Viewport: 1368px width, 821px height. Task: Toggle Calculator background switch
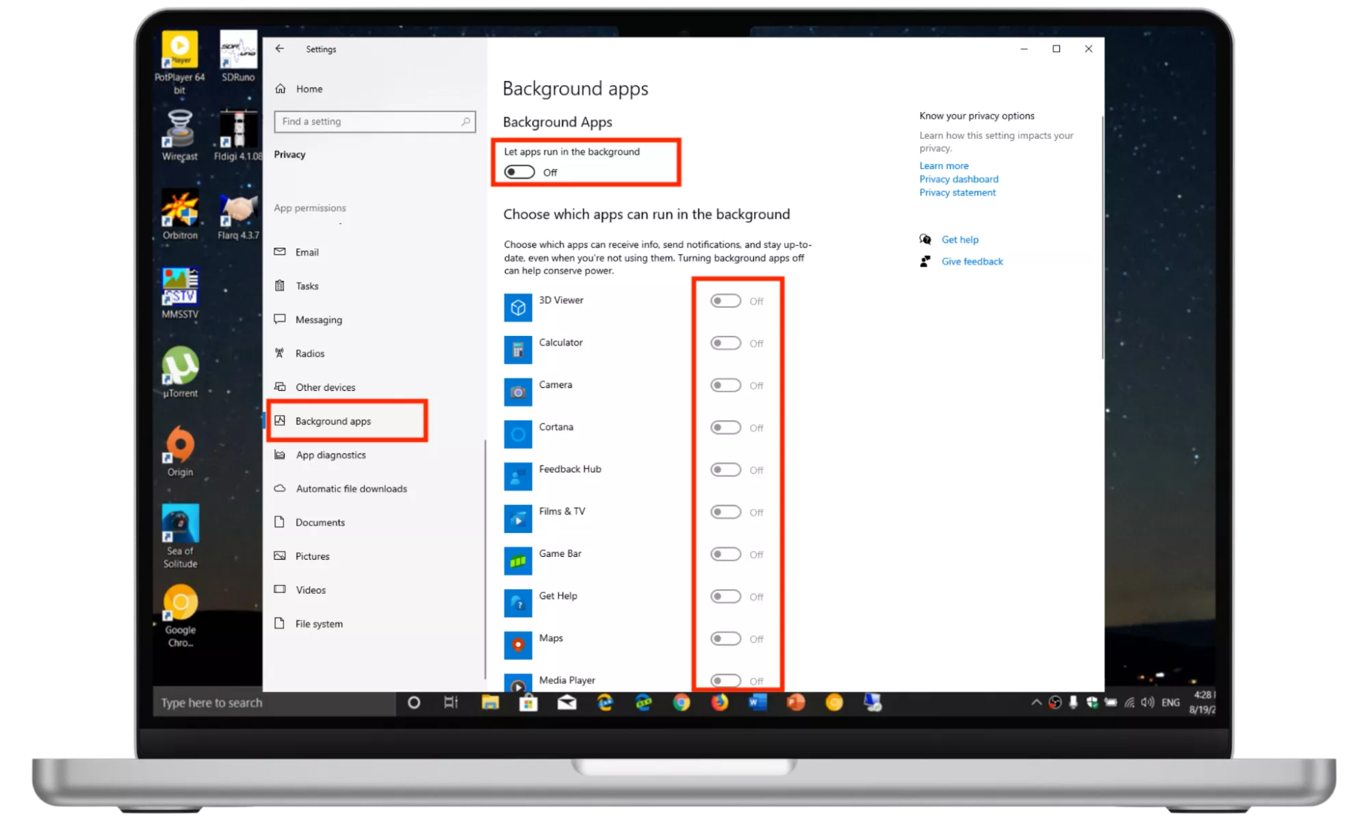click(725, 343)
